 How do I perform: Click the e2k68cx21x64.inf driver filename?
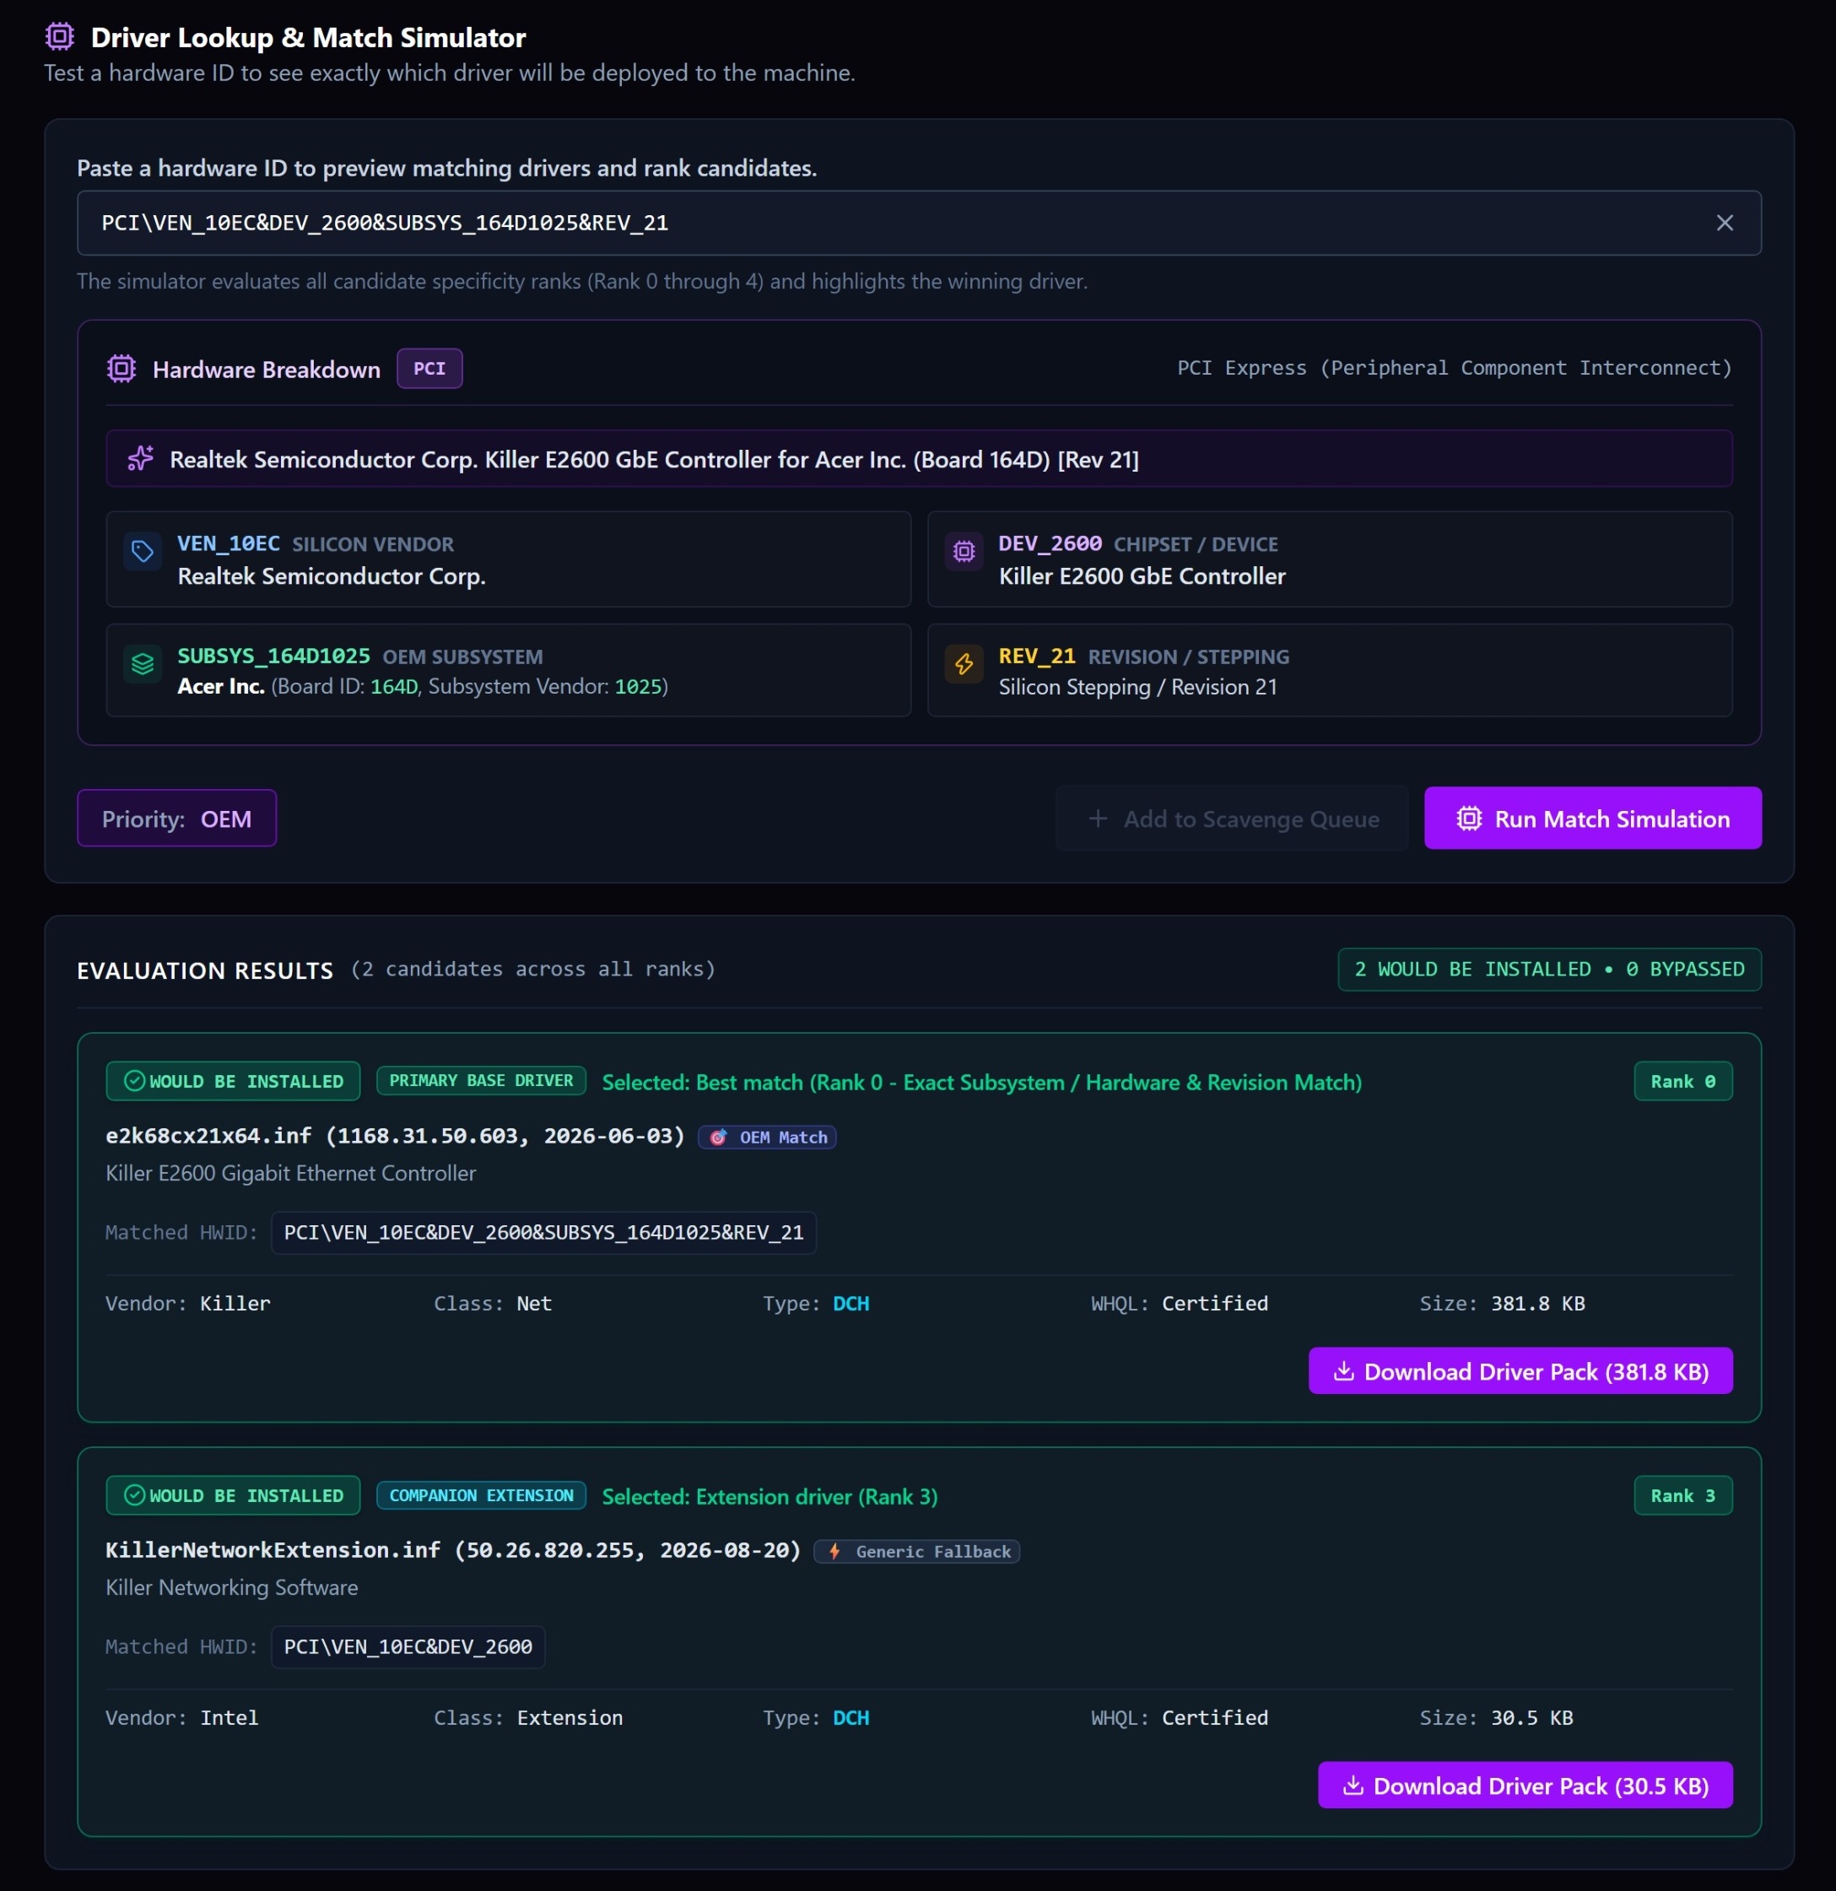[x=209, y=1136]
